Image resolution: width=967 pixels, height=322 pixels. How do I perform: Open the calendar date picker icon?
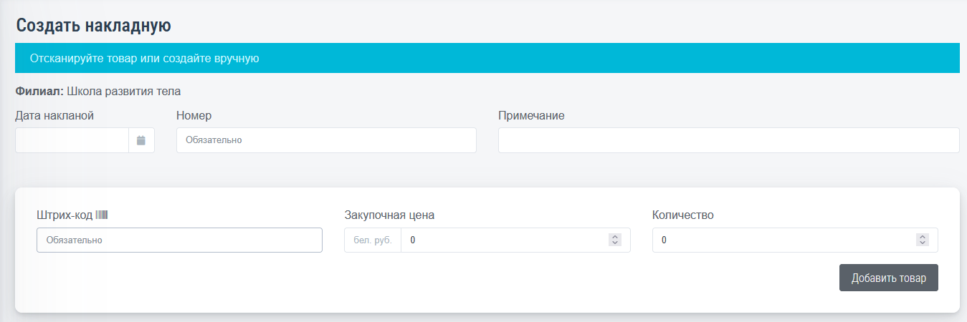click(x=141, y=140)
